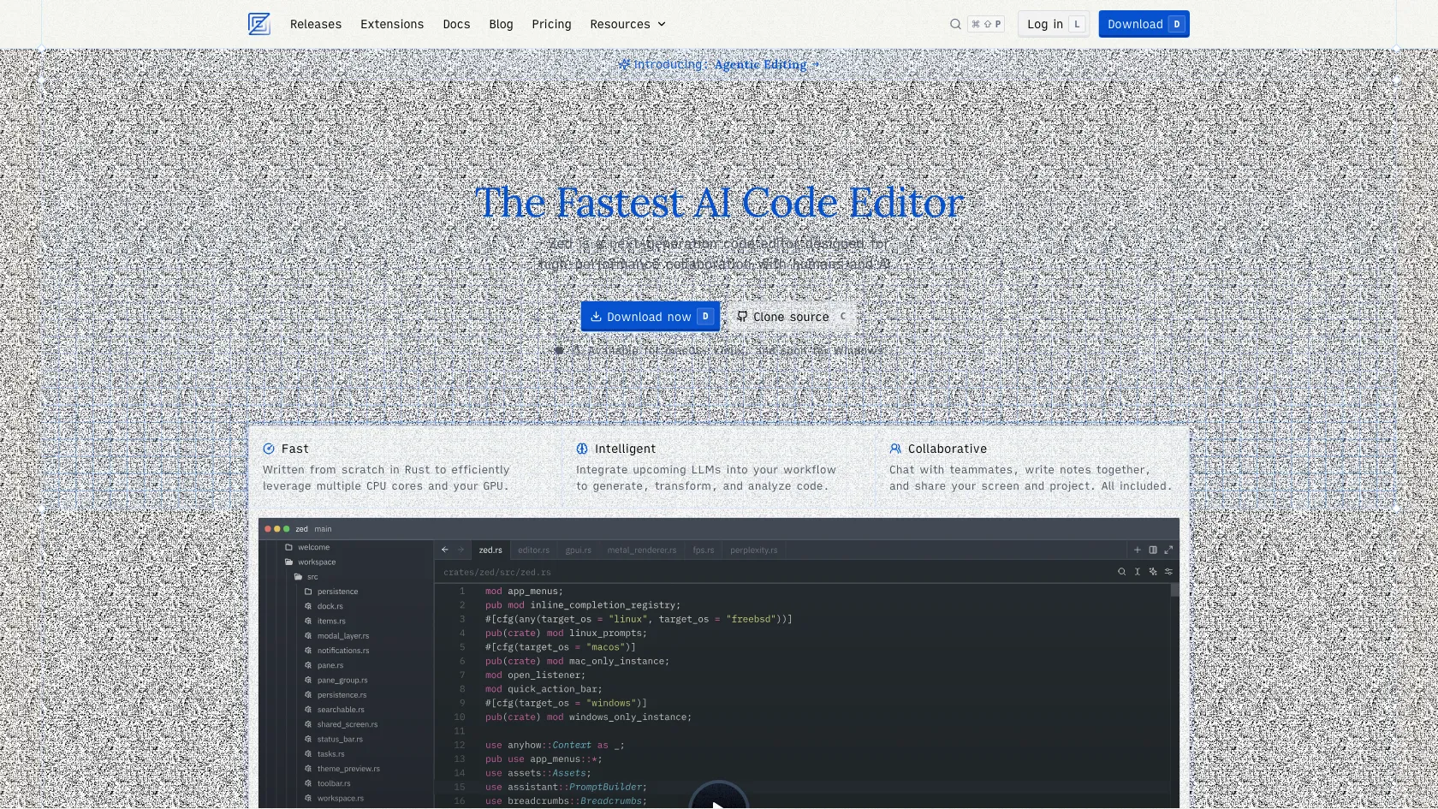Screen dimensions: 1438x809
Task: Switch to the metal_renderer.rs tab
Action: (642, 550)
